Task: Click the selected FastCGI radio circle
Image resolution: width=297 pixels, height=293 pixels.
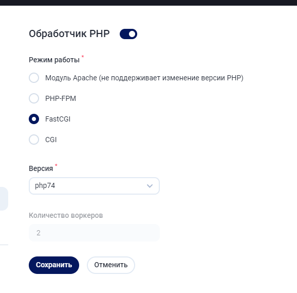Action: tap(34, 119)
